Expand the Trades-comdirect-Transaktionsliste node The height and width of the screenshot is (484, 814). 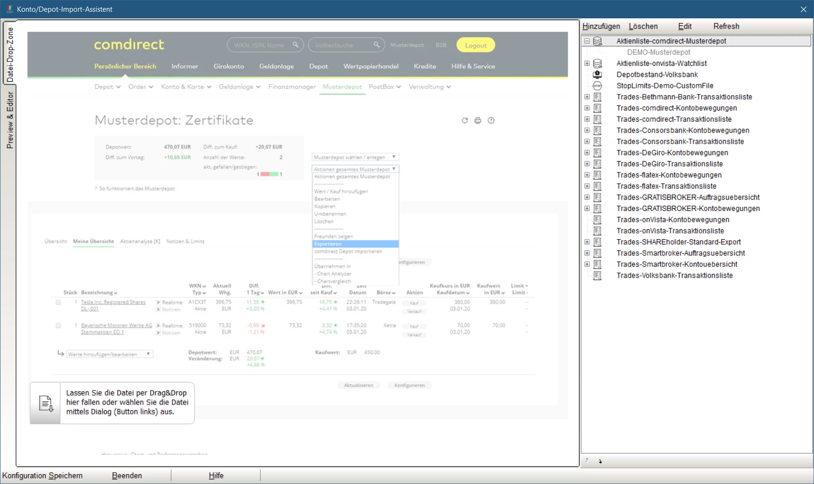tap(587, 119)
